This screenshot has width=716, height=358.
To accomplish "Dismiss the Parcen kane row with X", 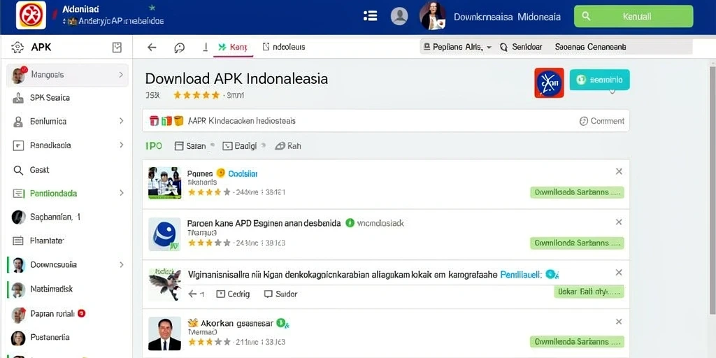I will [619, 222].
